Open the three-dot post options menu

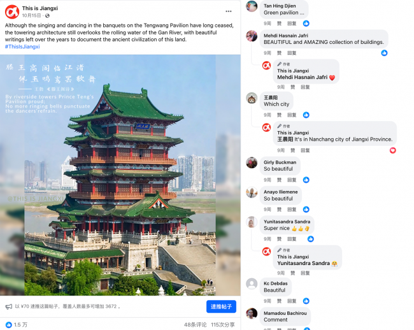pyautogui.click(x=229, y=11)
